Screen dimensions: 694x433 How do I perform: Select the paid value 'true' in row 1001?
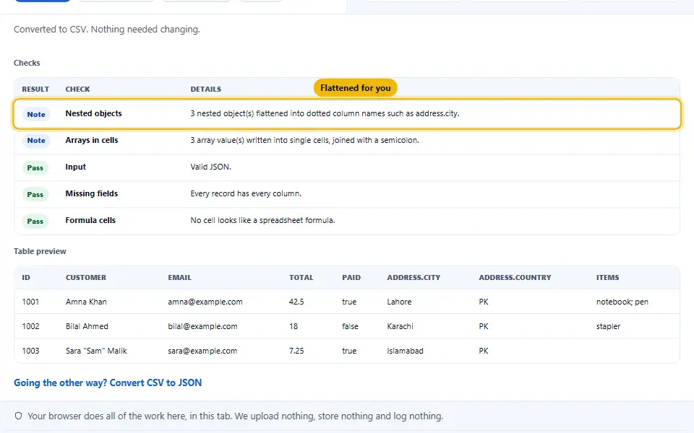348,302
